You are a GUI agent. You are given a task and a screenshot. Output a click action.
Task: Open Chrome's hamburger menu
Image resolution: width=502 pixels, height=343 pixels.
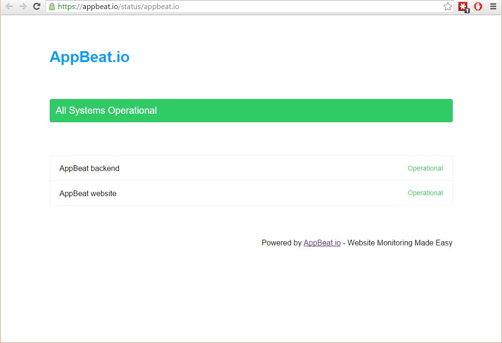(x=493, y=7)
